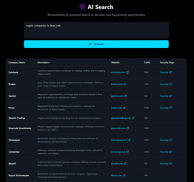The height and width of the screenshot is (182, 194).
Task: Click external link icon next to blockfi.com
Action: pos(125,164)
